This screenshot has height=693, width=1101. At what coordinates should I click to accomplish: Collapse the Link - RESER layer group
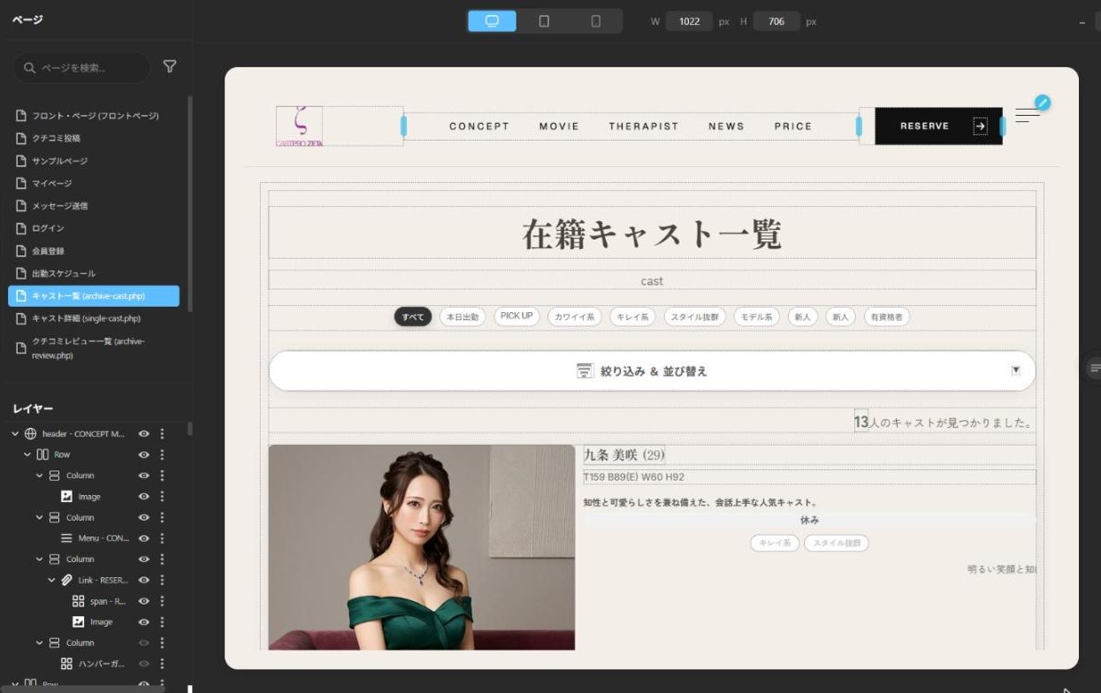coord(51,580)
